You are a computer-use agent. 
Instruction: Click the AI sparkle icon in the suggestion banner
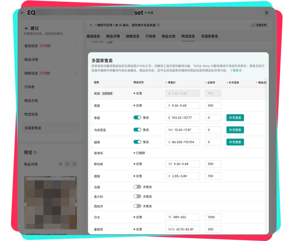coord(91,25)
